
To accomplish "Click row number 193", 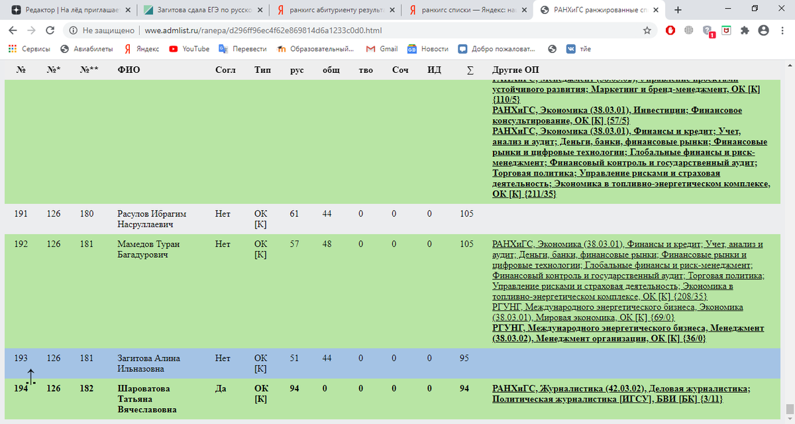I will coord(21,358).
